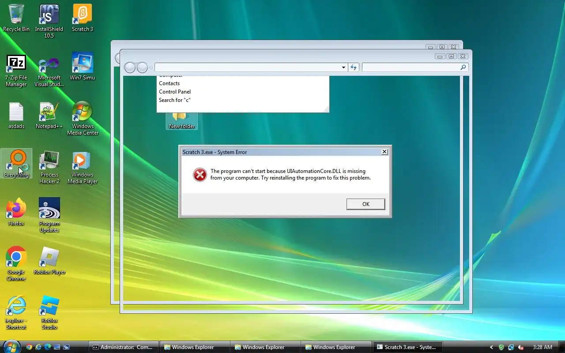Click the Refresh button beside the address bar

[x=353, y=68]
